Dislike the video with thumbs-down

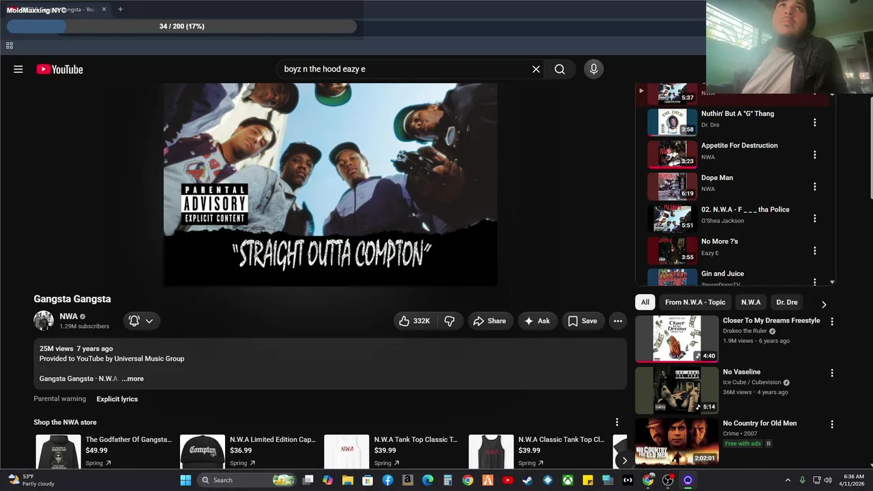(x=449, y=321)
